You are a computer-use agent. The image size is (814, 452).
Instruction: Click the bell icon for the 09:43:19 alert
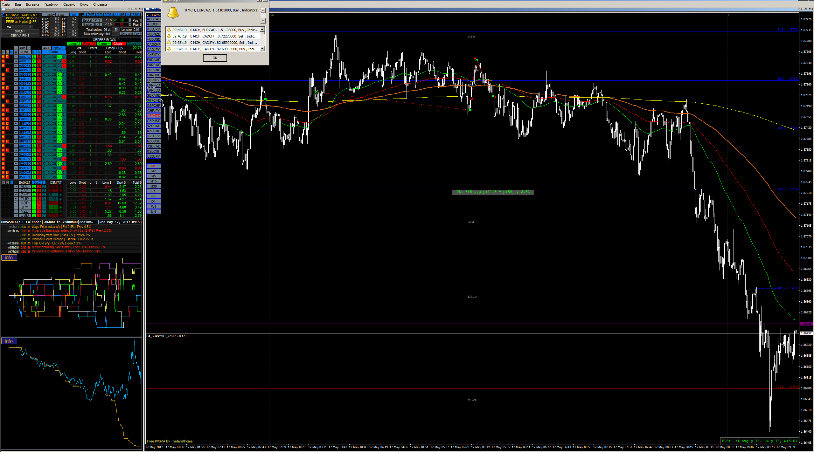pos(169,30)
